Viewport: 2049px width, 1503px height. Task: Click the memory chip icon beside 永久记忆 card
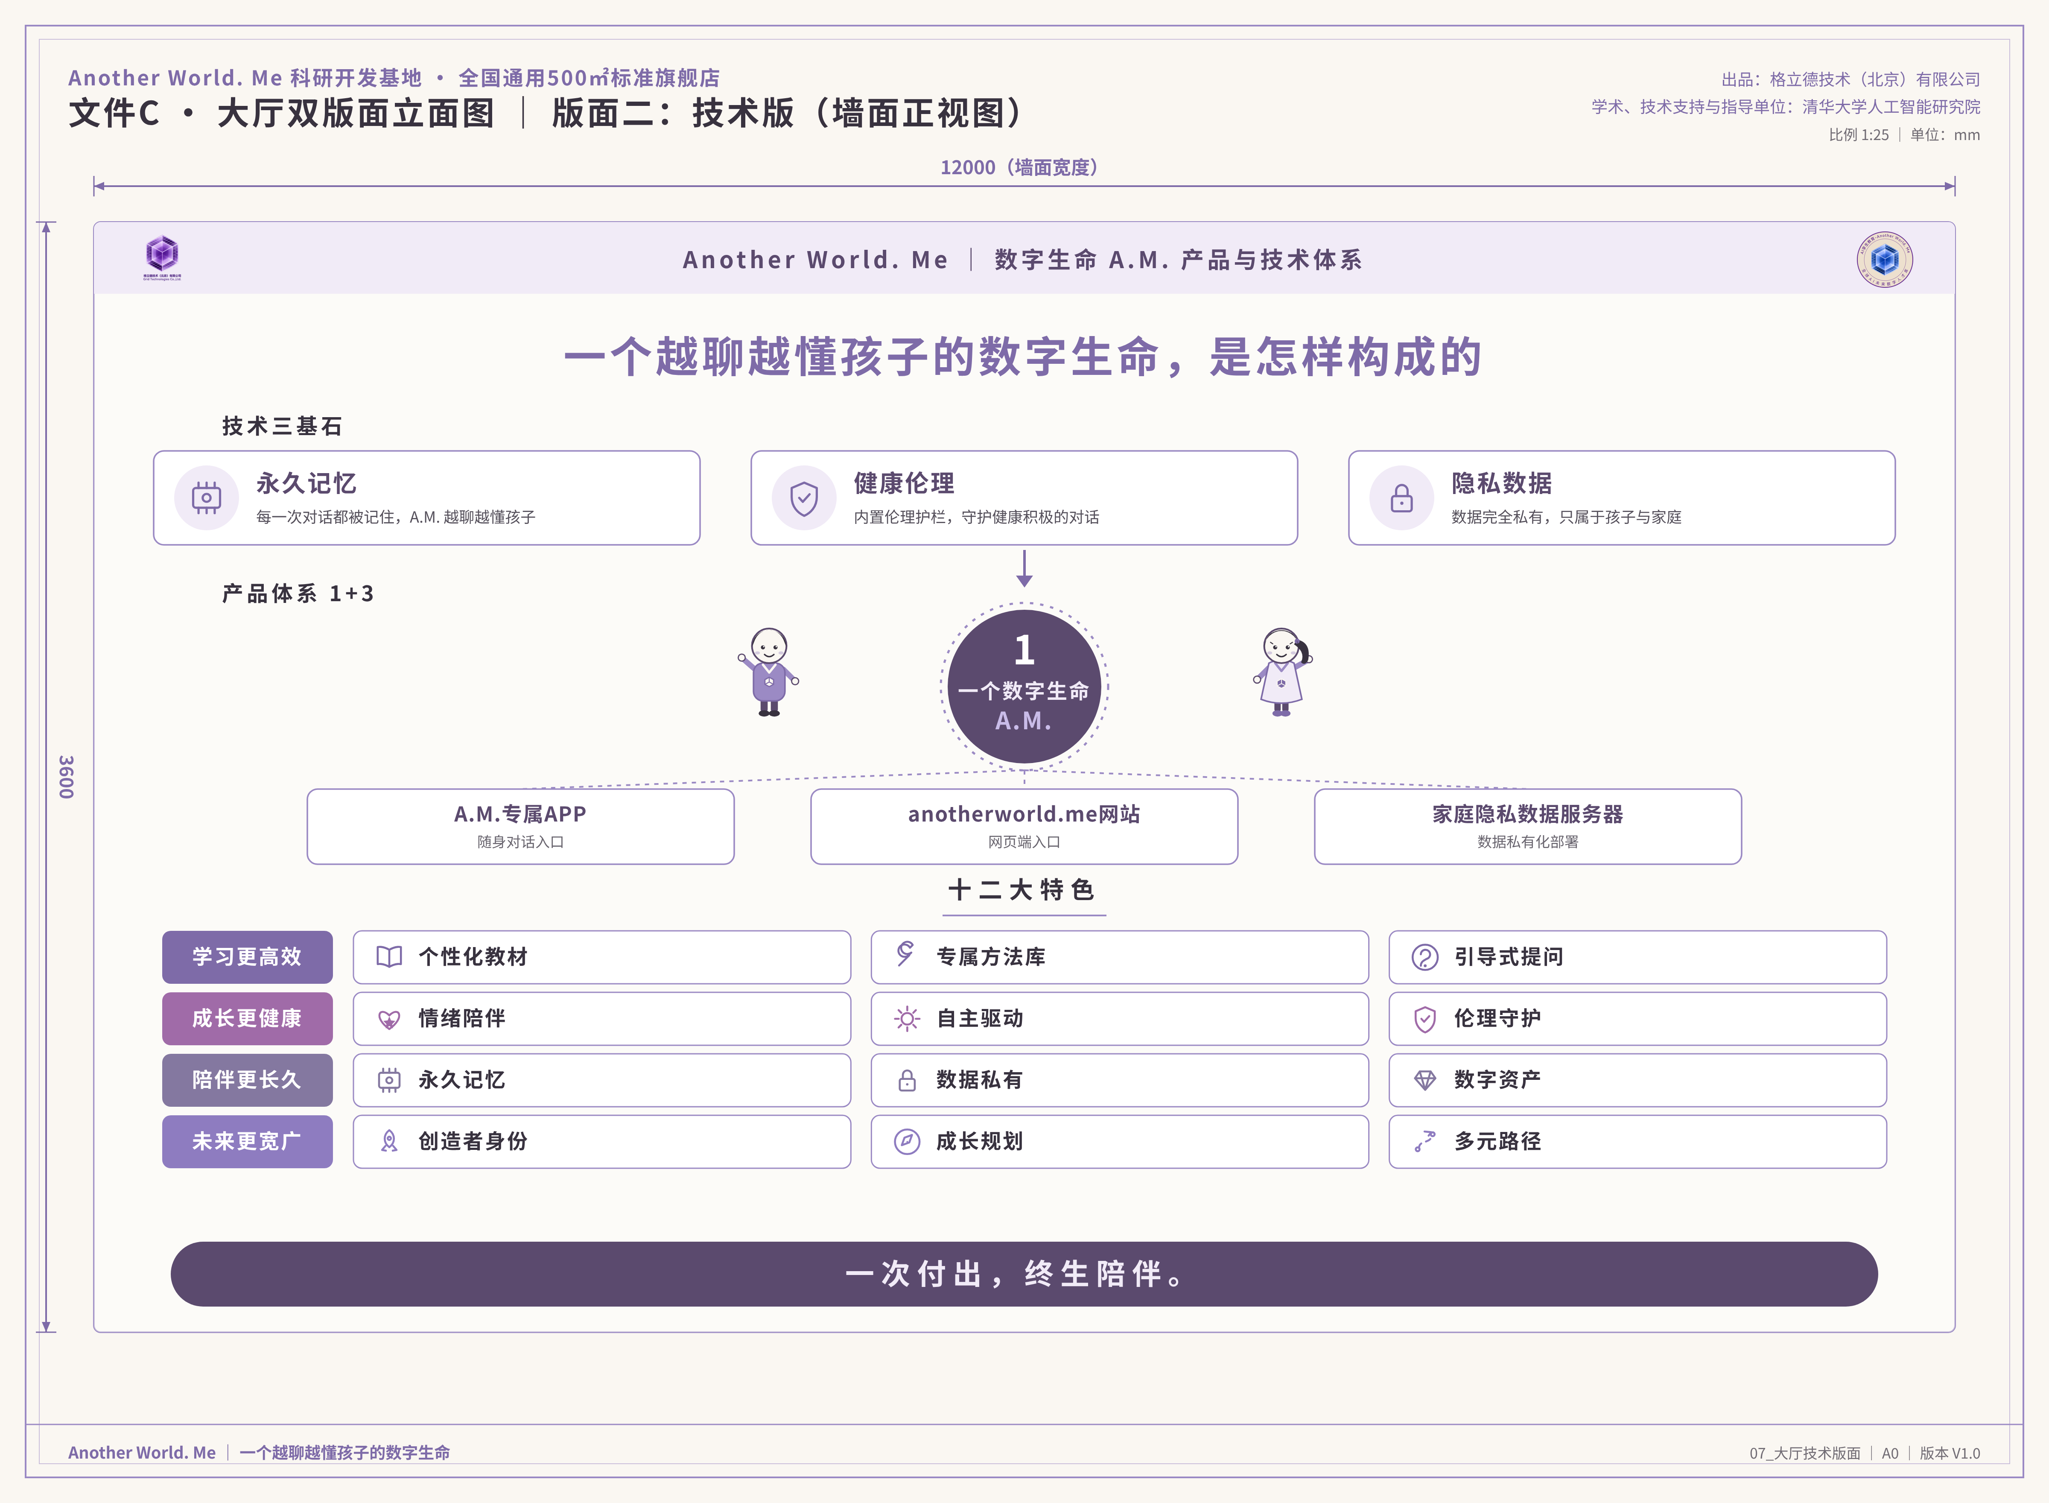tap(207, 498)
